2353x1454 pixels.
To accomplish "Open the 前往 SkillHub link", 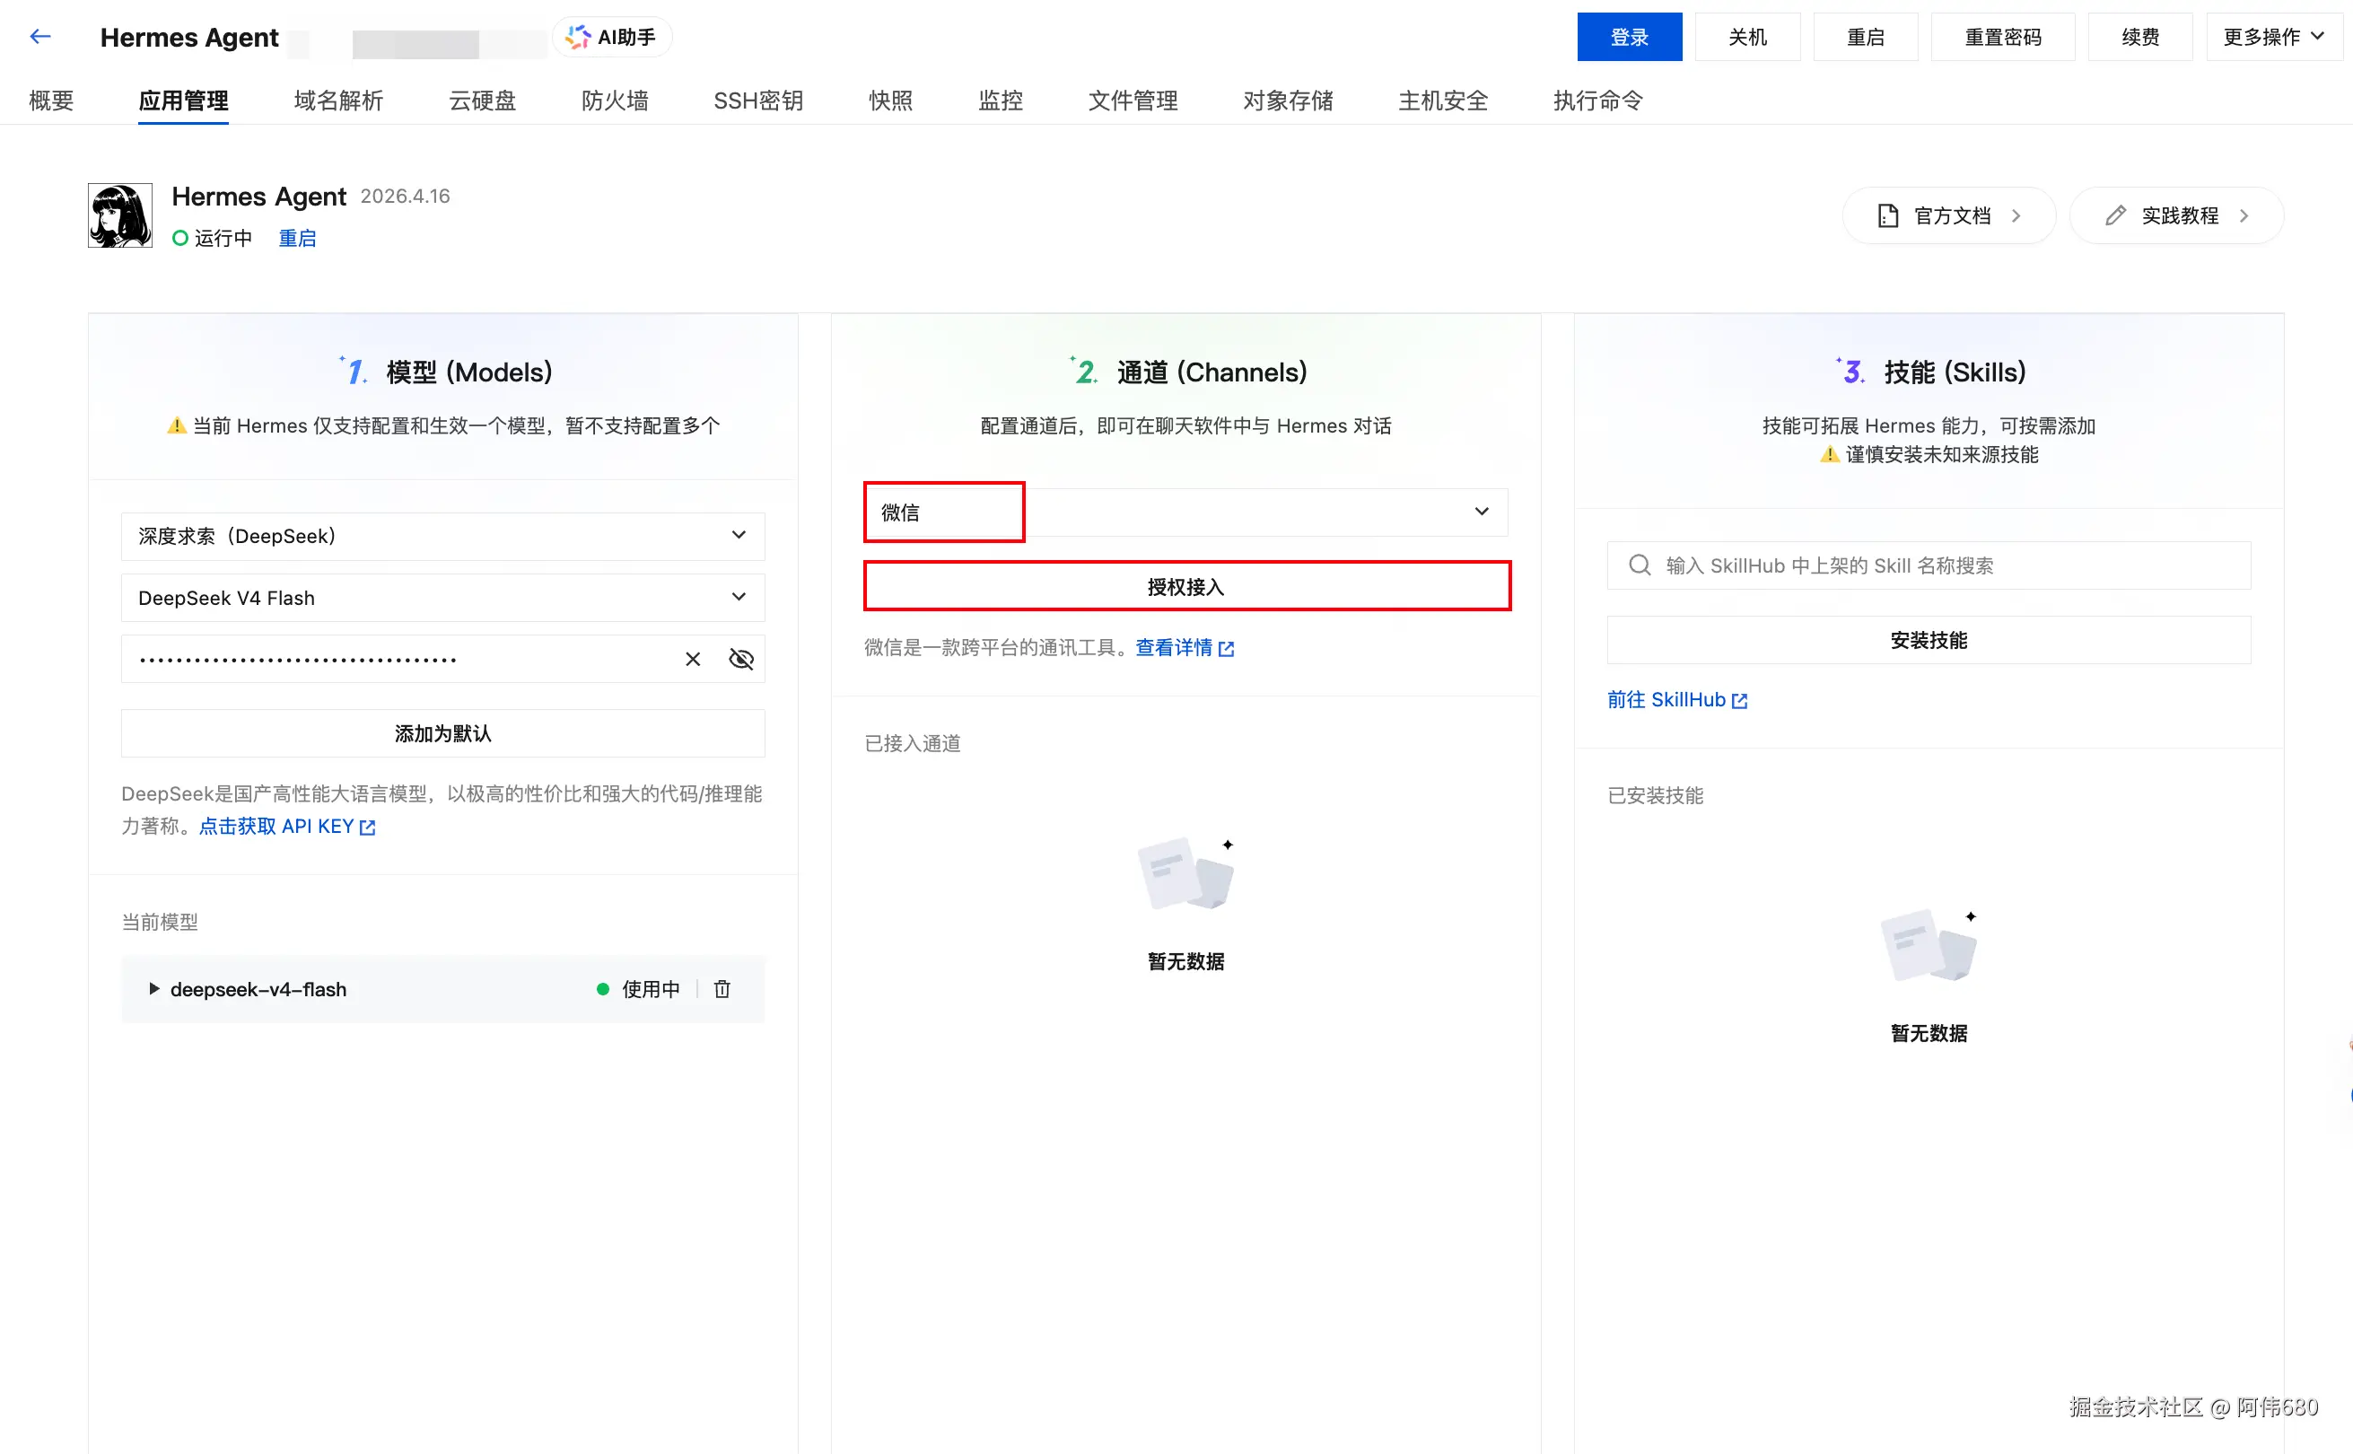I will 1677,699.
